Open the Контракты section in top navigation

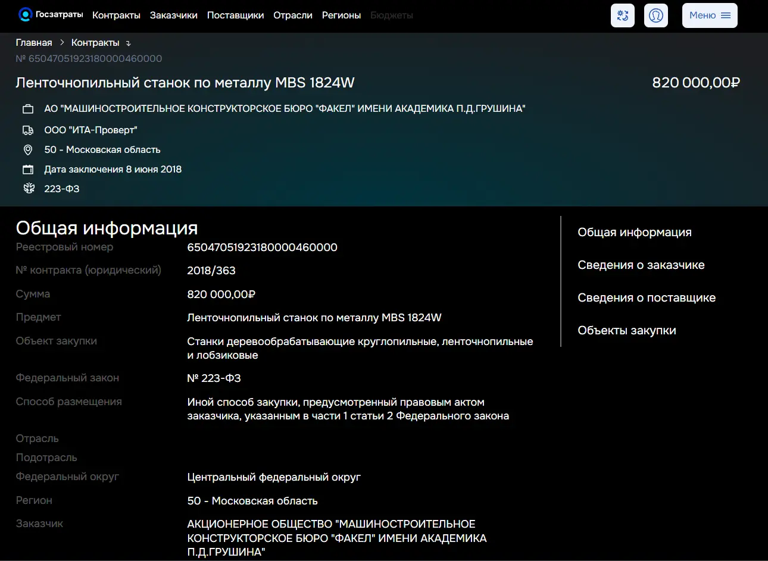[x=116, y=15]
